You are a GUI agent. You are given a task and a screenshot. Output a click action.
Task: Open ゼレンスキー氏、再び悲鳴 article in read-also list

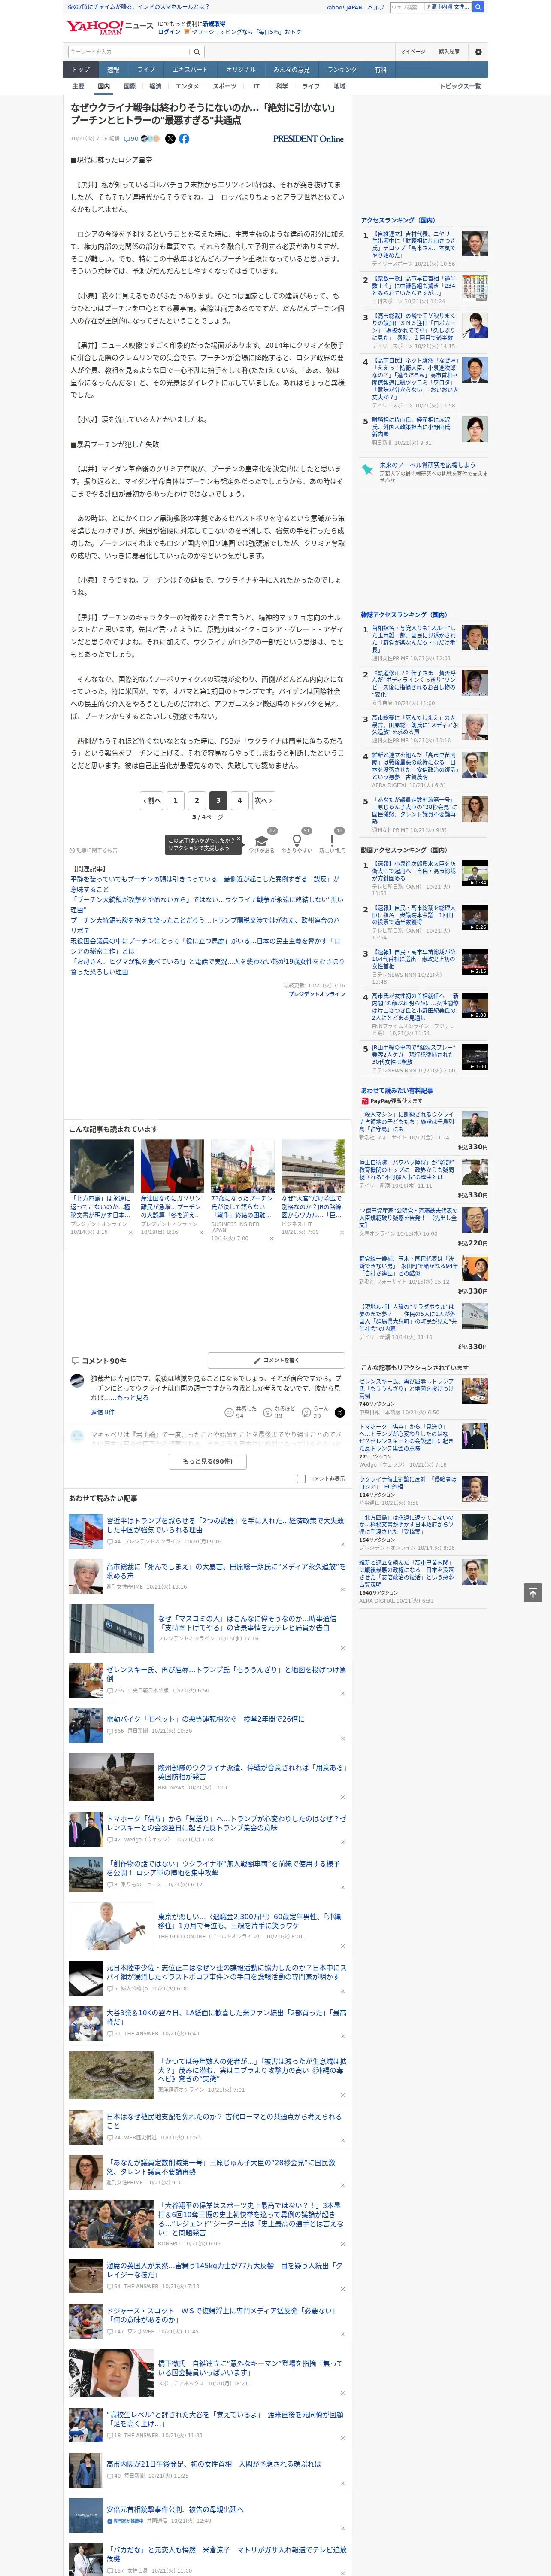[227, 1674]
